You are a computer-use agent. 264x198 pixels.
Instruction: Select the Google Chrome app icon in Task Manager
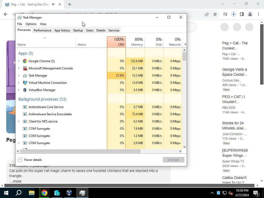[25, 61]
